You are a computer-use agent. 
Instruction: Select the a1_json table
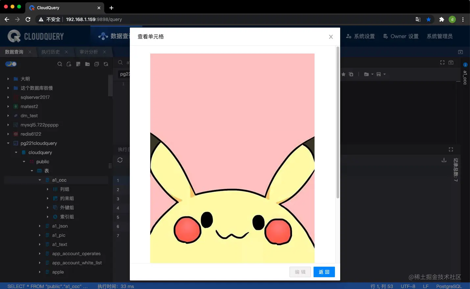(60, 226)
